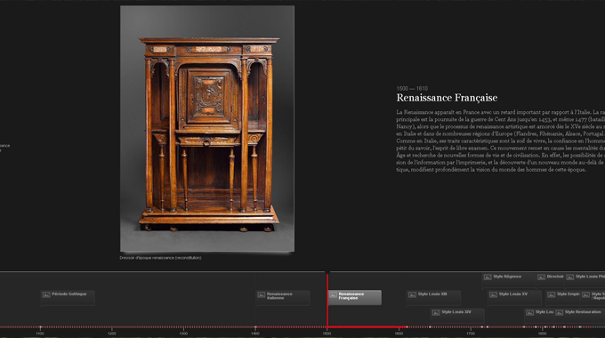
Task: Click the image icon on Style Louis XIII marker
Action: pyautogui.click(x=412, y=294)
